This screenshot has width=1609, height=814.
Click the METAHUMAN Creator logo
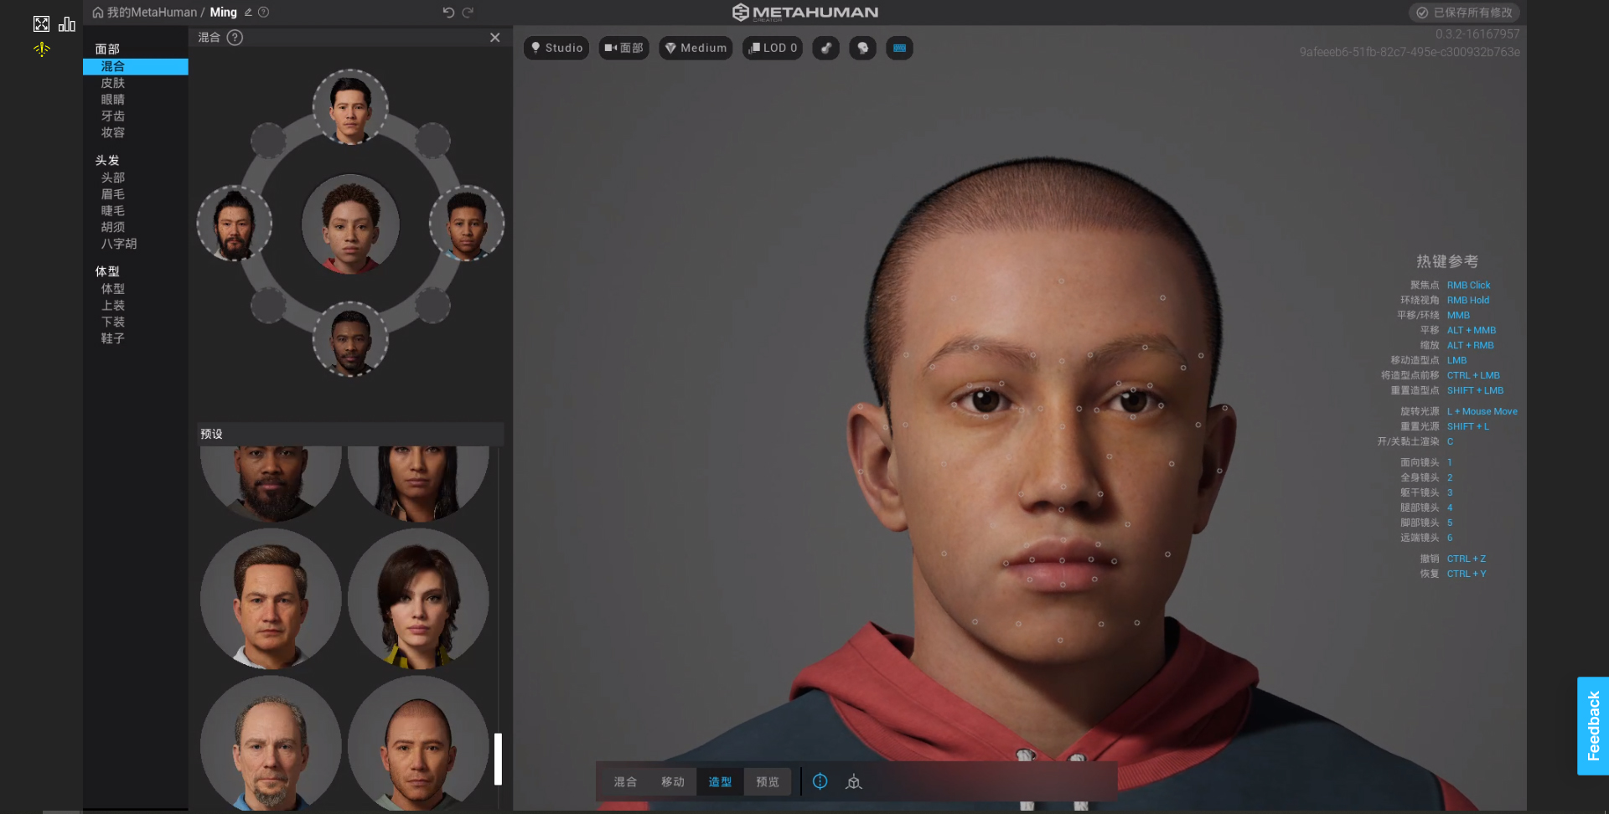805,13
